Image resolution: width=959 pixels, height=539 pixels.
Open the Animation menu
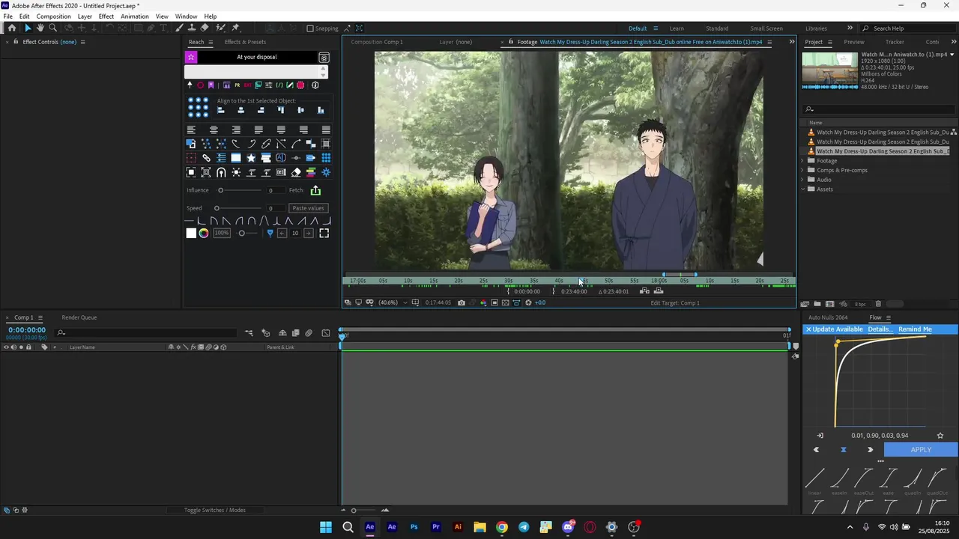tap(135, 16)
